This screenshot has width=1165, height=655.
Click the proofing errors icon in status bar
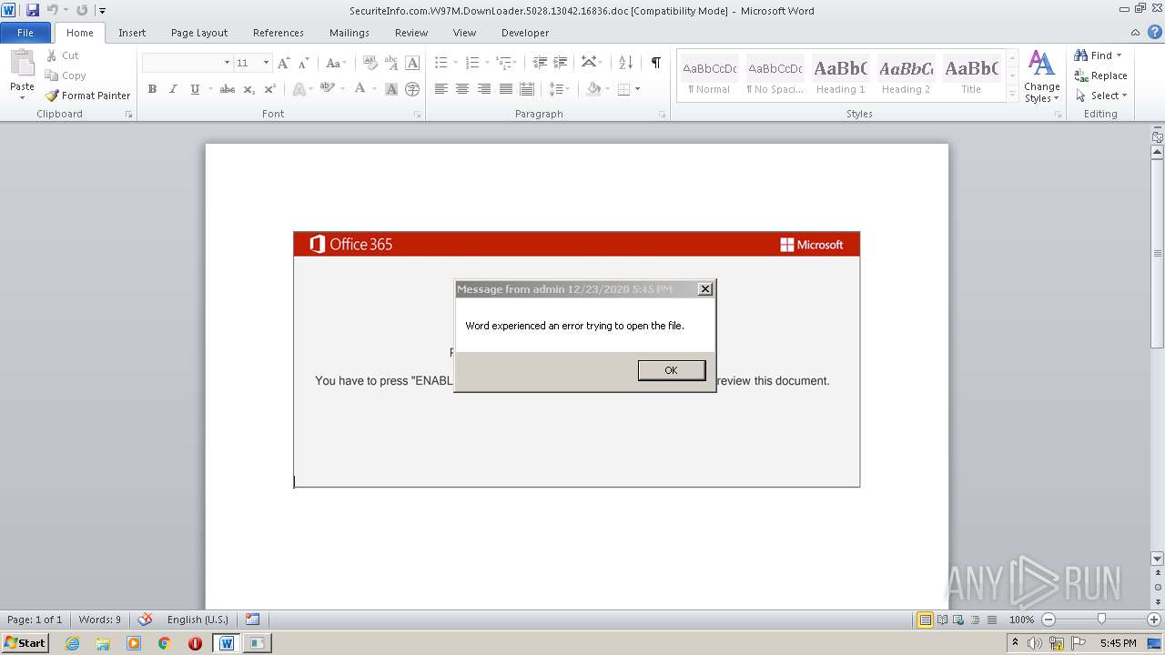coord(145,620)
